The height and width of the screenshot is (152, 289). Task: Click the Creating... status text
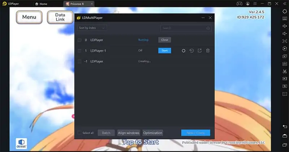(x=144, y=61)
